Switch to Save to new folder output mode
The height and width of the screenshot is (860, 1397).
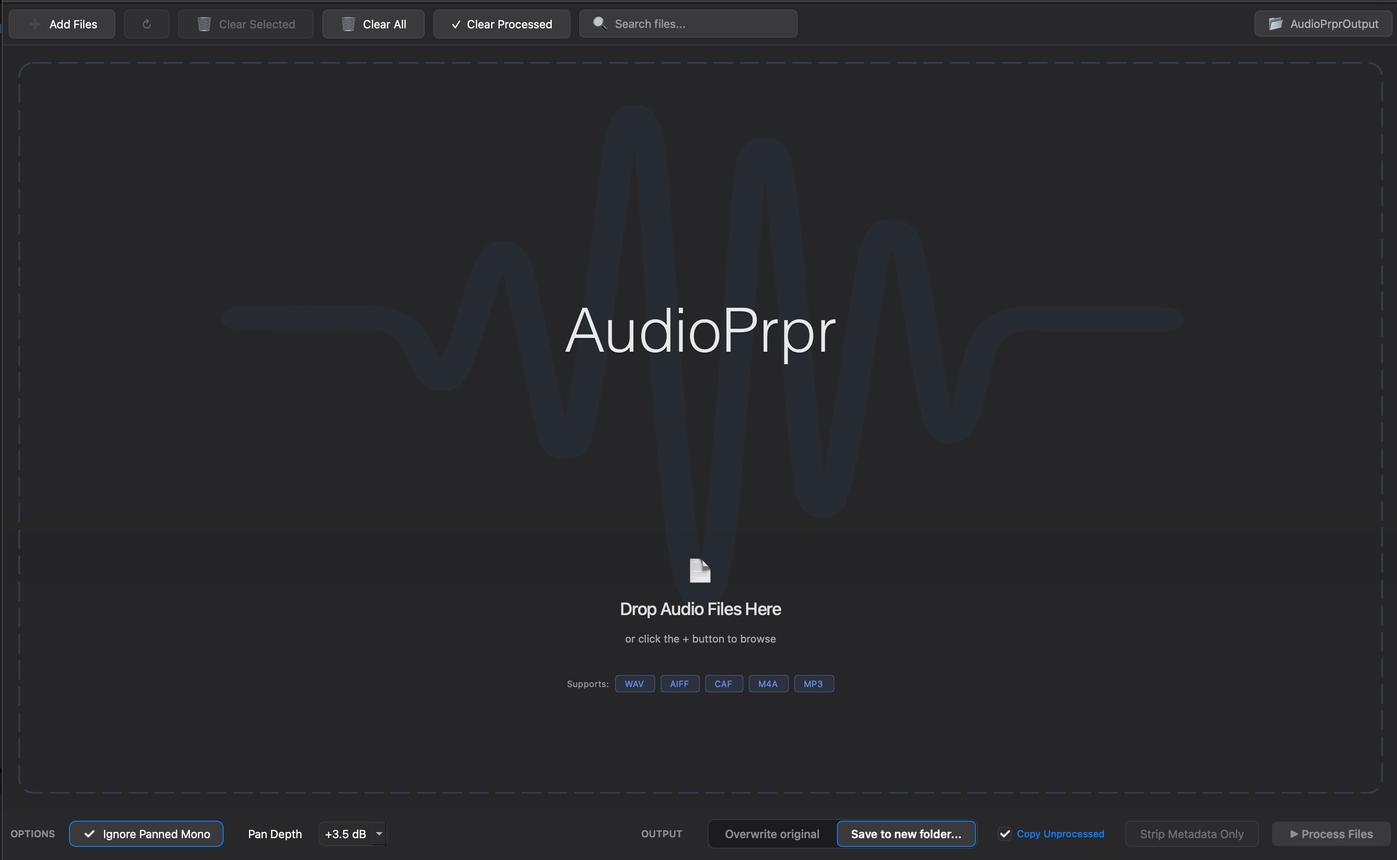[906, 833]
